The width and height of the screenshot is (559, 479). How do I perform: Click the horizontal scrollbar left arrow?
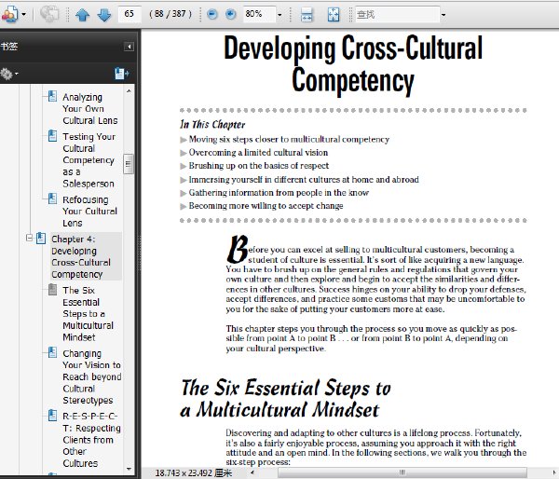click(x=252, y=472)
